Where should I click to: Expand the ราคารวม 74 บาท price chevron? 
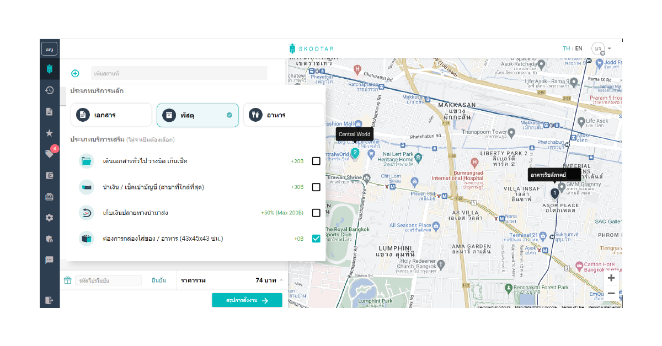tap(281, 280)
